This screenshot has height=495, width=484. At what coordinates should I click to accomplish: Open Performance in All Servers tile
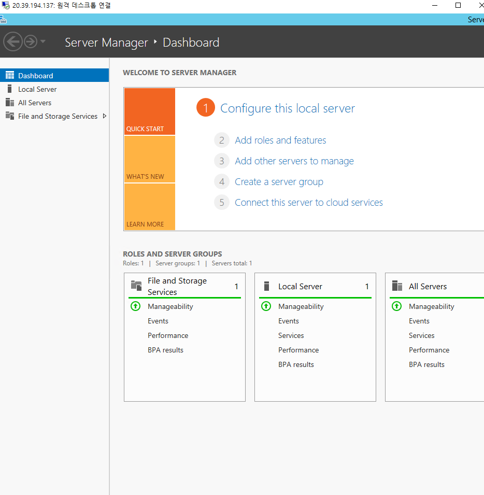tap(429, 350)
